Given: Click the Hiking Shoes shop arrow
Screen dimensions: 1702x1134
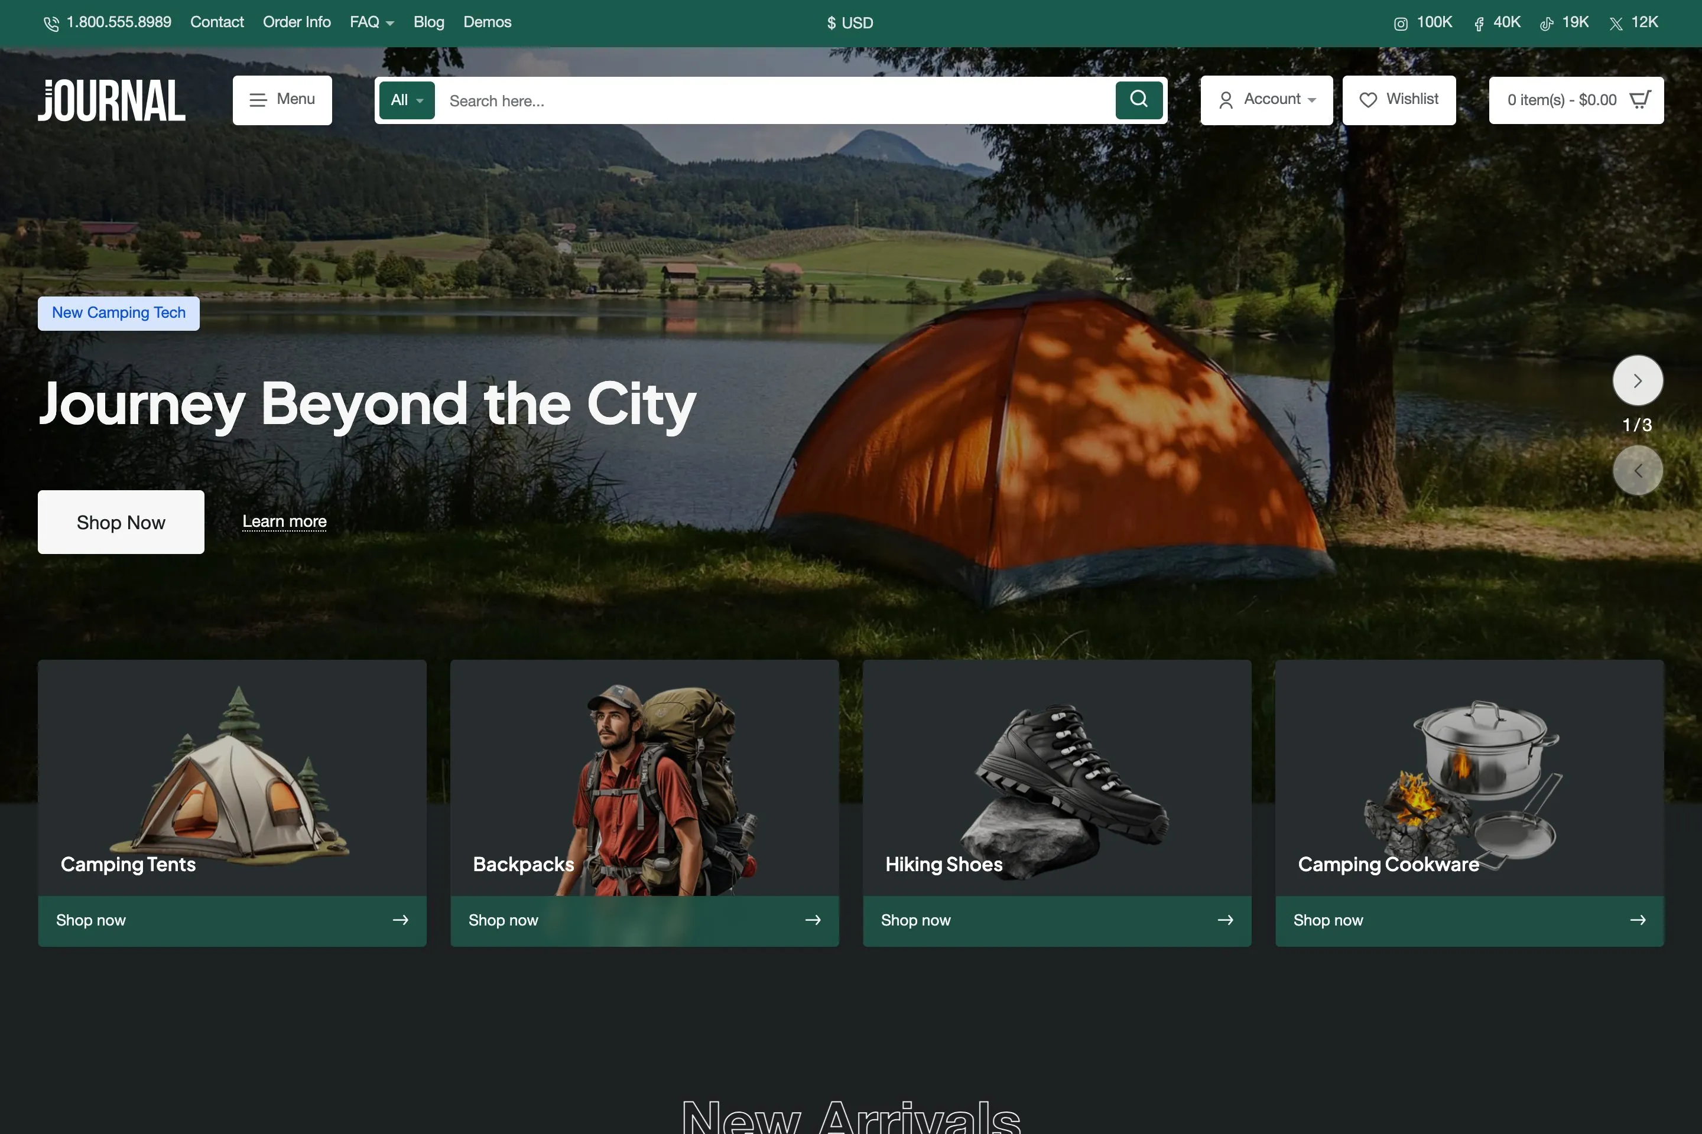Looking at the screenshot, I should [1225, 920].
